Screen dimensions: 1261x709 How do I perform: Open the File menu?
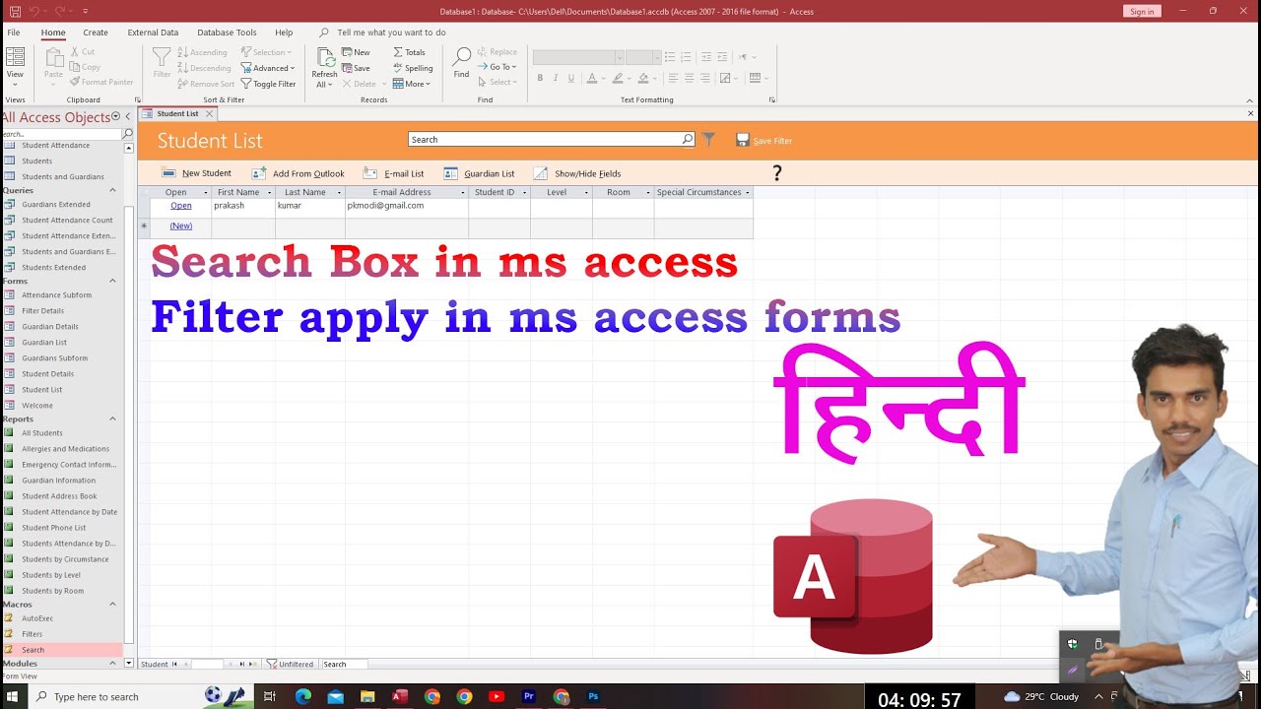15,32
